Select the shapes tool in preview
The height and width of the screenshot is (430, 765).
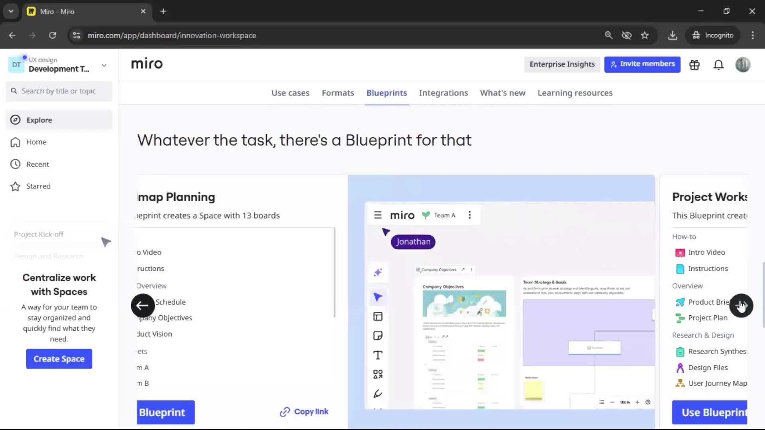click(x=378, y=374)
